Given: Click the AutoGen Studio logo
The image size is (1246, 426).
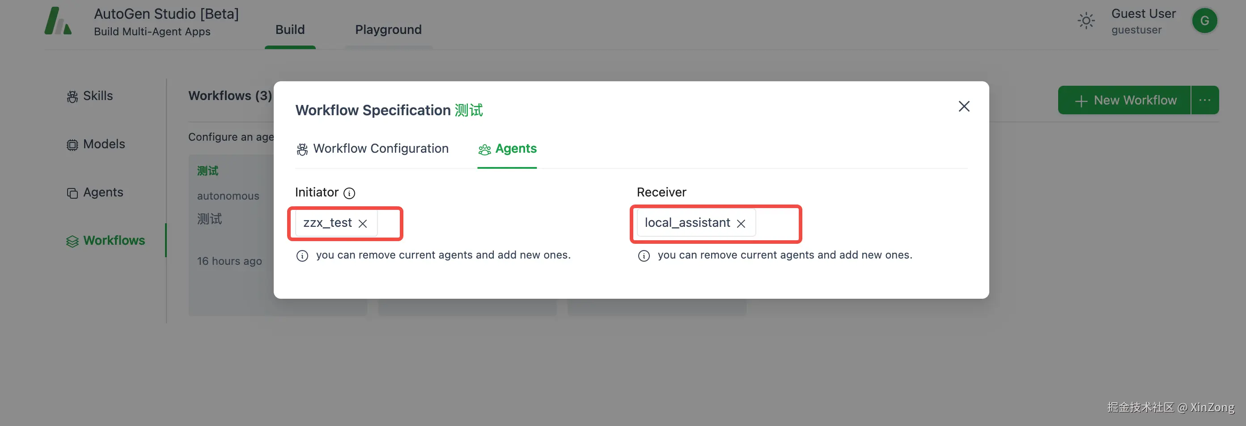Looking at the screenshot, I should pos(58,21).
